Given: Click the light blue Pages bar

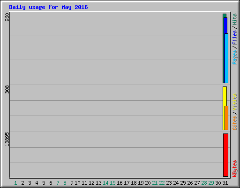Looking at the screenshot, I should 226,58.
